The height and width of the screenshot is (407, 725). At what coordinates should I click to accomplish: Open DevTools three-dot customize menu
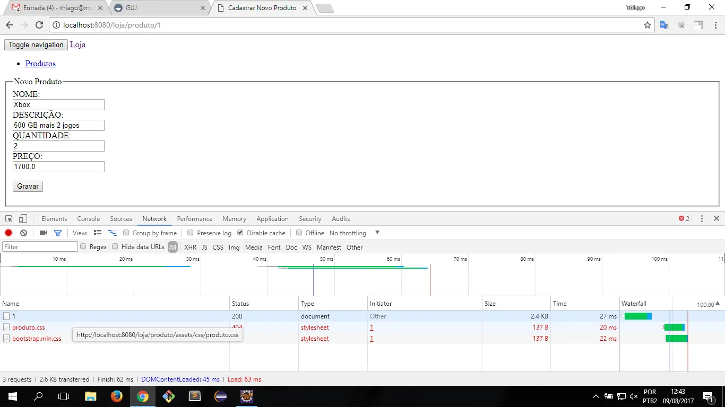point(702,218)
